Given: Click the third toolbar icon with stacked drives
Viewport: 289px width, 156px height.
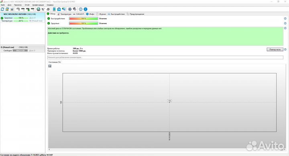Looking at the screenshot, I should tap(12, 9).
